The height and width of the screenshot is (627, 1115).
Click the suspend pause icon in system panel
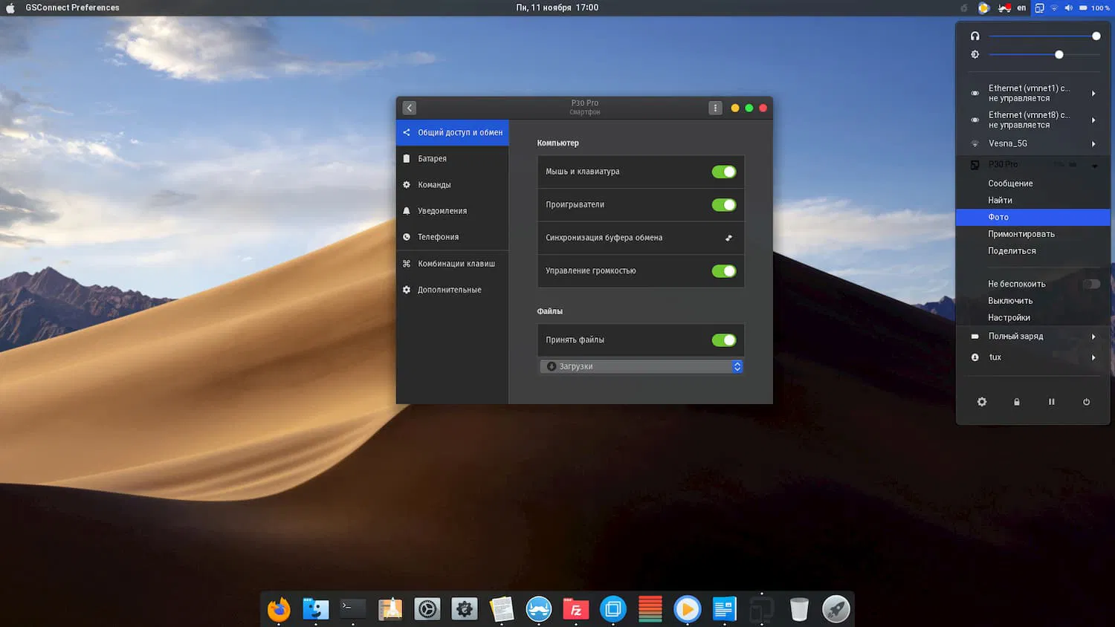[1051, 402]
